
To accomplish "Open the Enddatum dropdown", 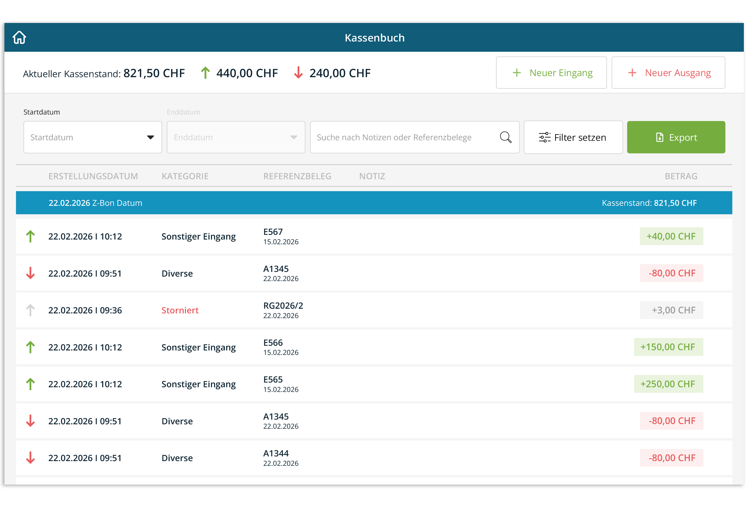I will (236, 137).
